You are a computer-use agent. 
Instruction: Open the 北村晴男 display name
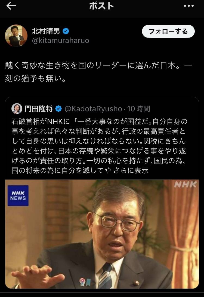(46, 31)
